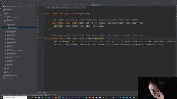
Task: Expand External Libraries node
Action: [x=2, y=77]
